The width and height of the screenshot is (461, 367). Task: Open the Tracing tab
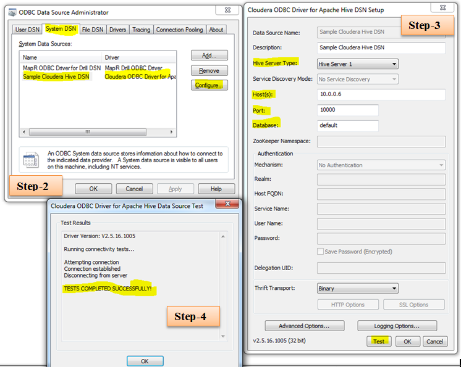[x=141, y=30]
